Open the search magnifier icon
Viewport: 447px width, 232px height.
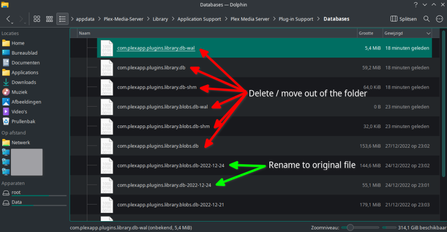pyautogui.click(x=426, y=19)
